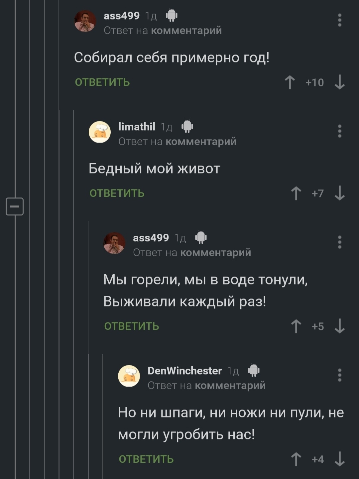Click the upvote arrow on 'Мы горели' comment

(296, 326)
